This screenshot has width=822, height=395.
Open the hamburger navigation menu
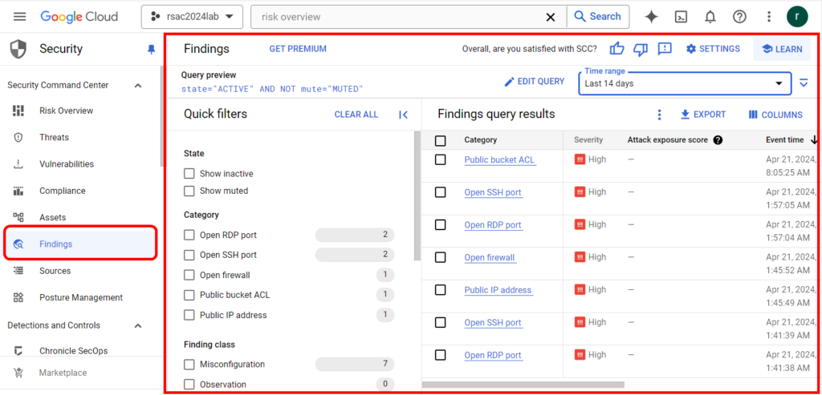[x=19, y=17]
